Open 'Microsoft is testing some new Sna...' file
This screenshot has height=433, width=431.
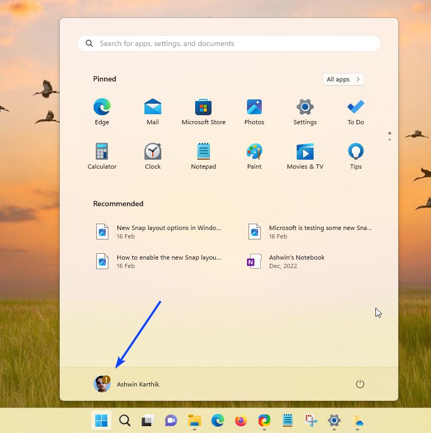coord(310,232)
